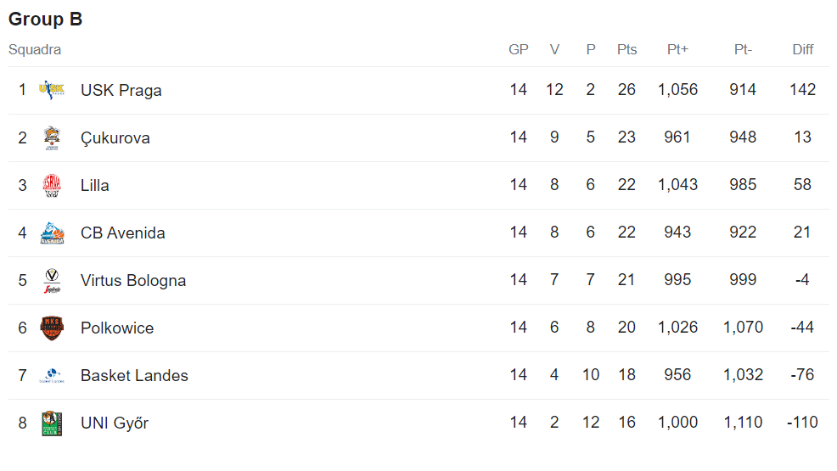The width and height of the screenshot is (837, 471).
Task: Sort by the Pts column header
Action: 626,49
